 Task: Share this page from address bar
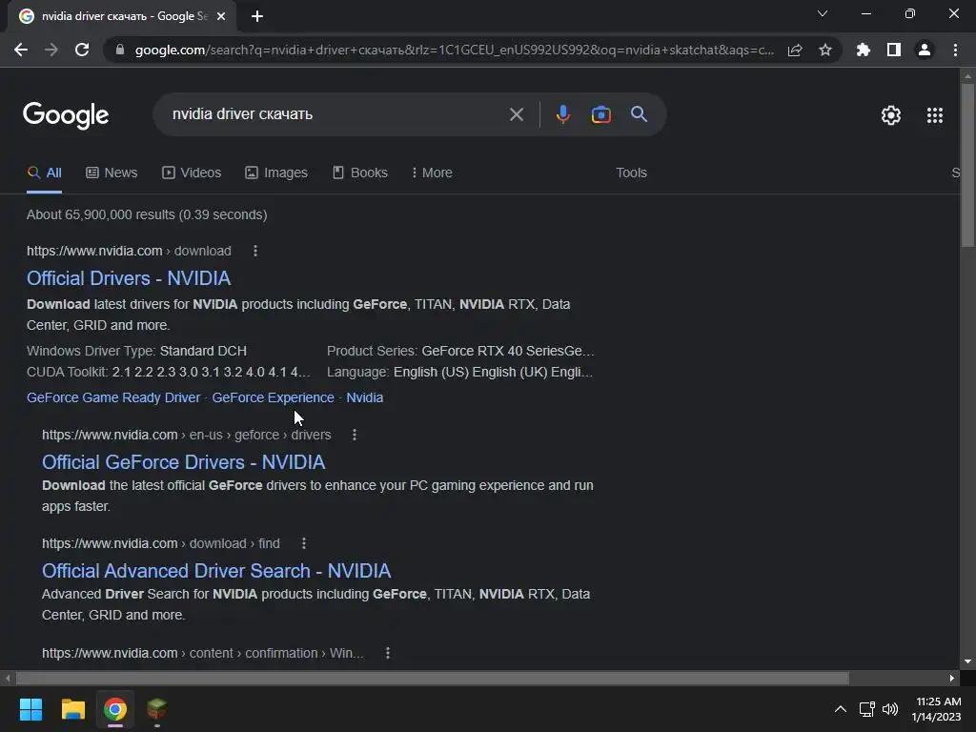click(795, 50)
